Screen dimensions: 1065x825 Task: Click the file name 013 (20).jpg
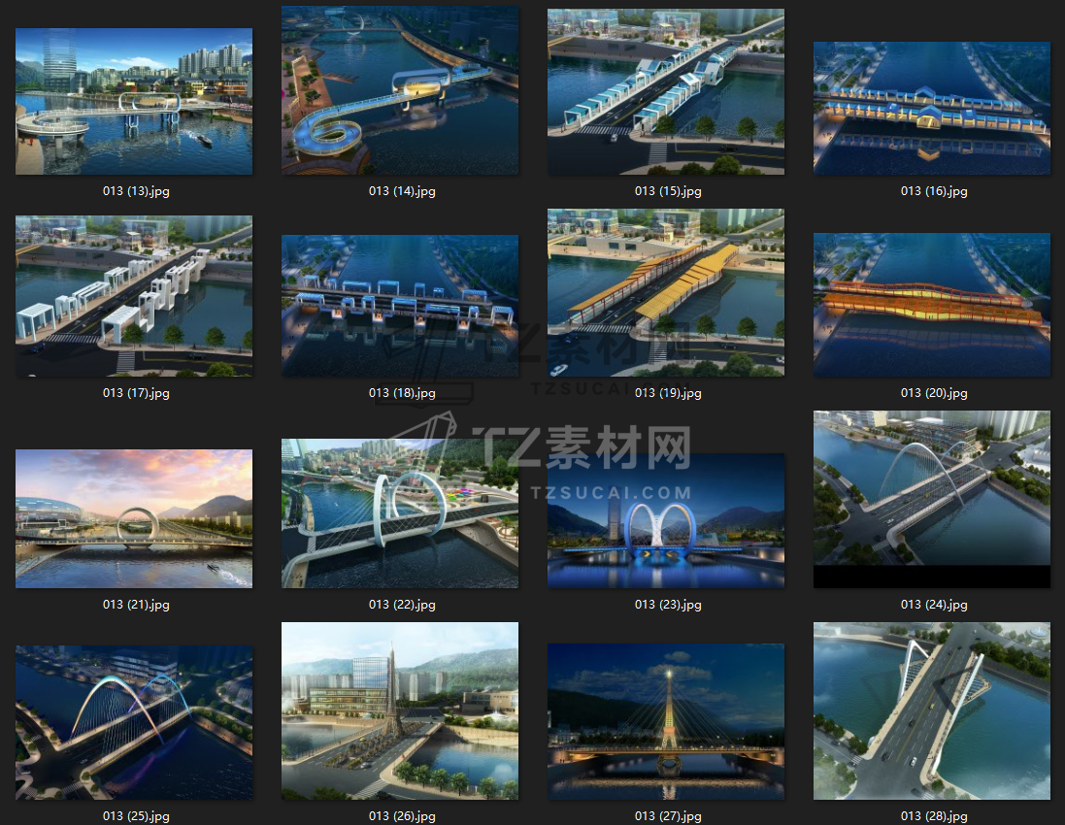point(934,393)
